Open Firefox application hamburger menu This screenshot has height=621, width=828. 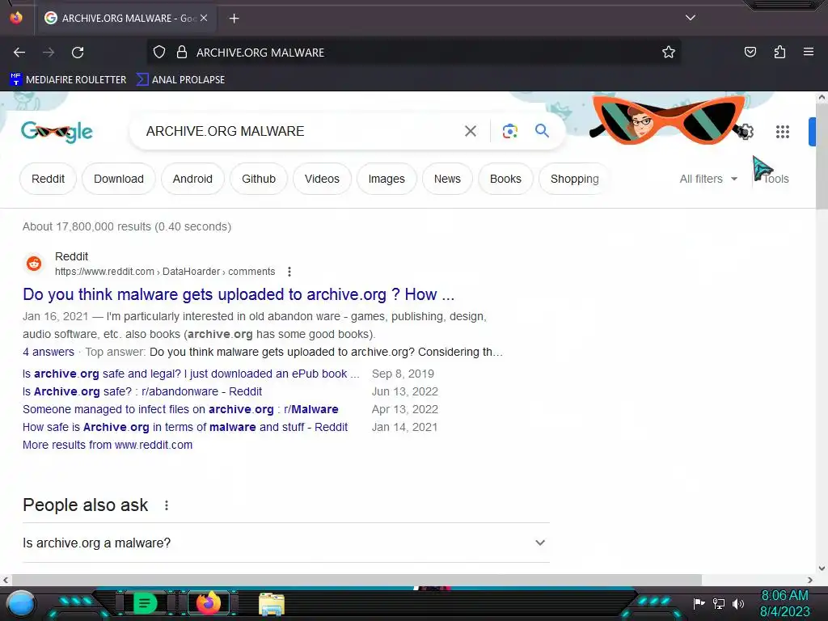pos(809,53)
